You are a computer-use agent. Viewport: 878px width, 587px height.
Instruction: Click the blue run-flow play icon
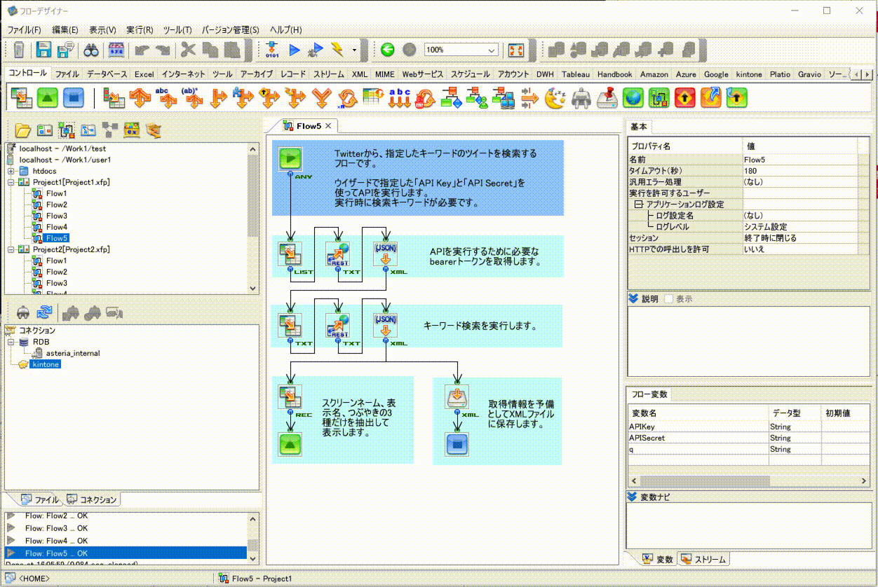point(294,50)
